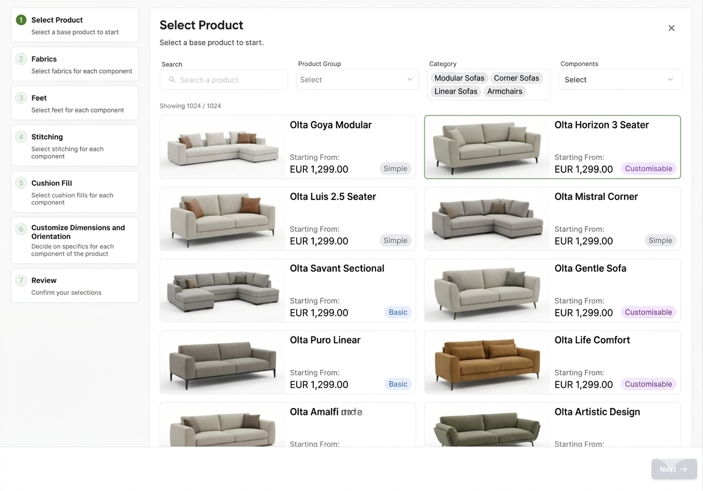The width and height of the screenshot is (703, 491).
Task: Click the search magnifier icon
Action: [x=172, y=80]
